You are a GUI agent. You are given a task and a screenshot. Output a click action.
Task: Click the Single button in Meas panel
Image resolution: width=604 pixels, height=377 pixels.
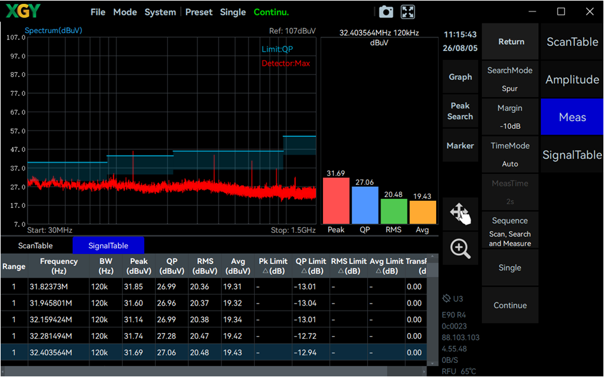(510, 268)
